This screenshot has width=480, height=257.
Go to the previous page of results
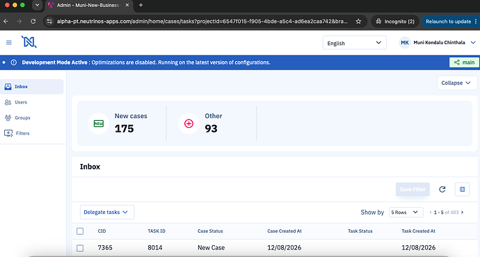431,213
